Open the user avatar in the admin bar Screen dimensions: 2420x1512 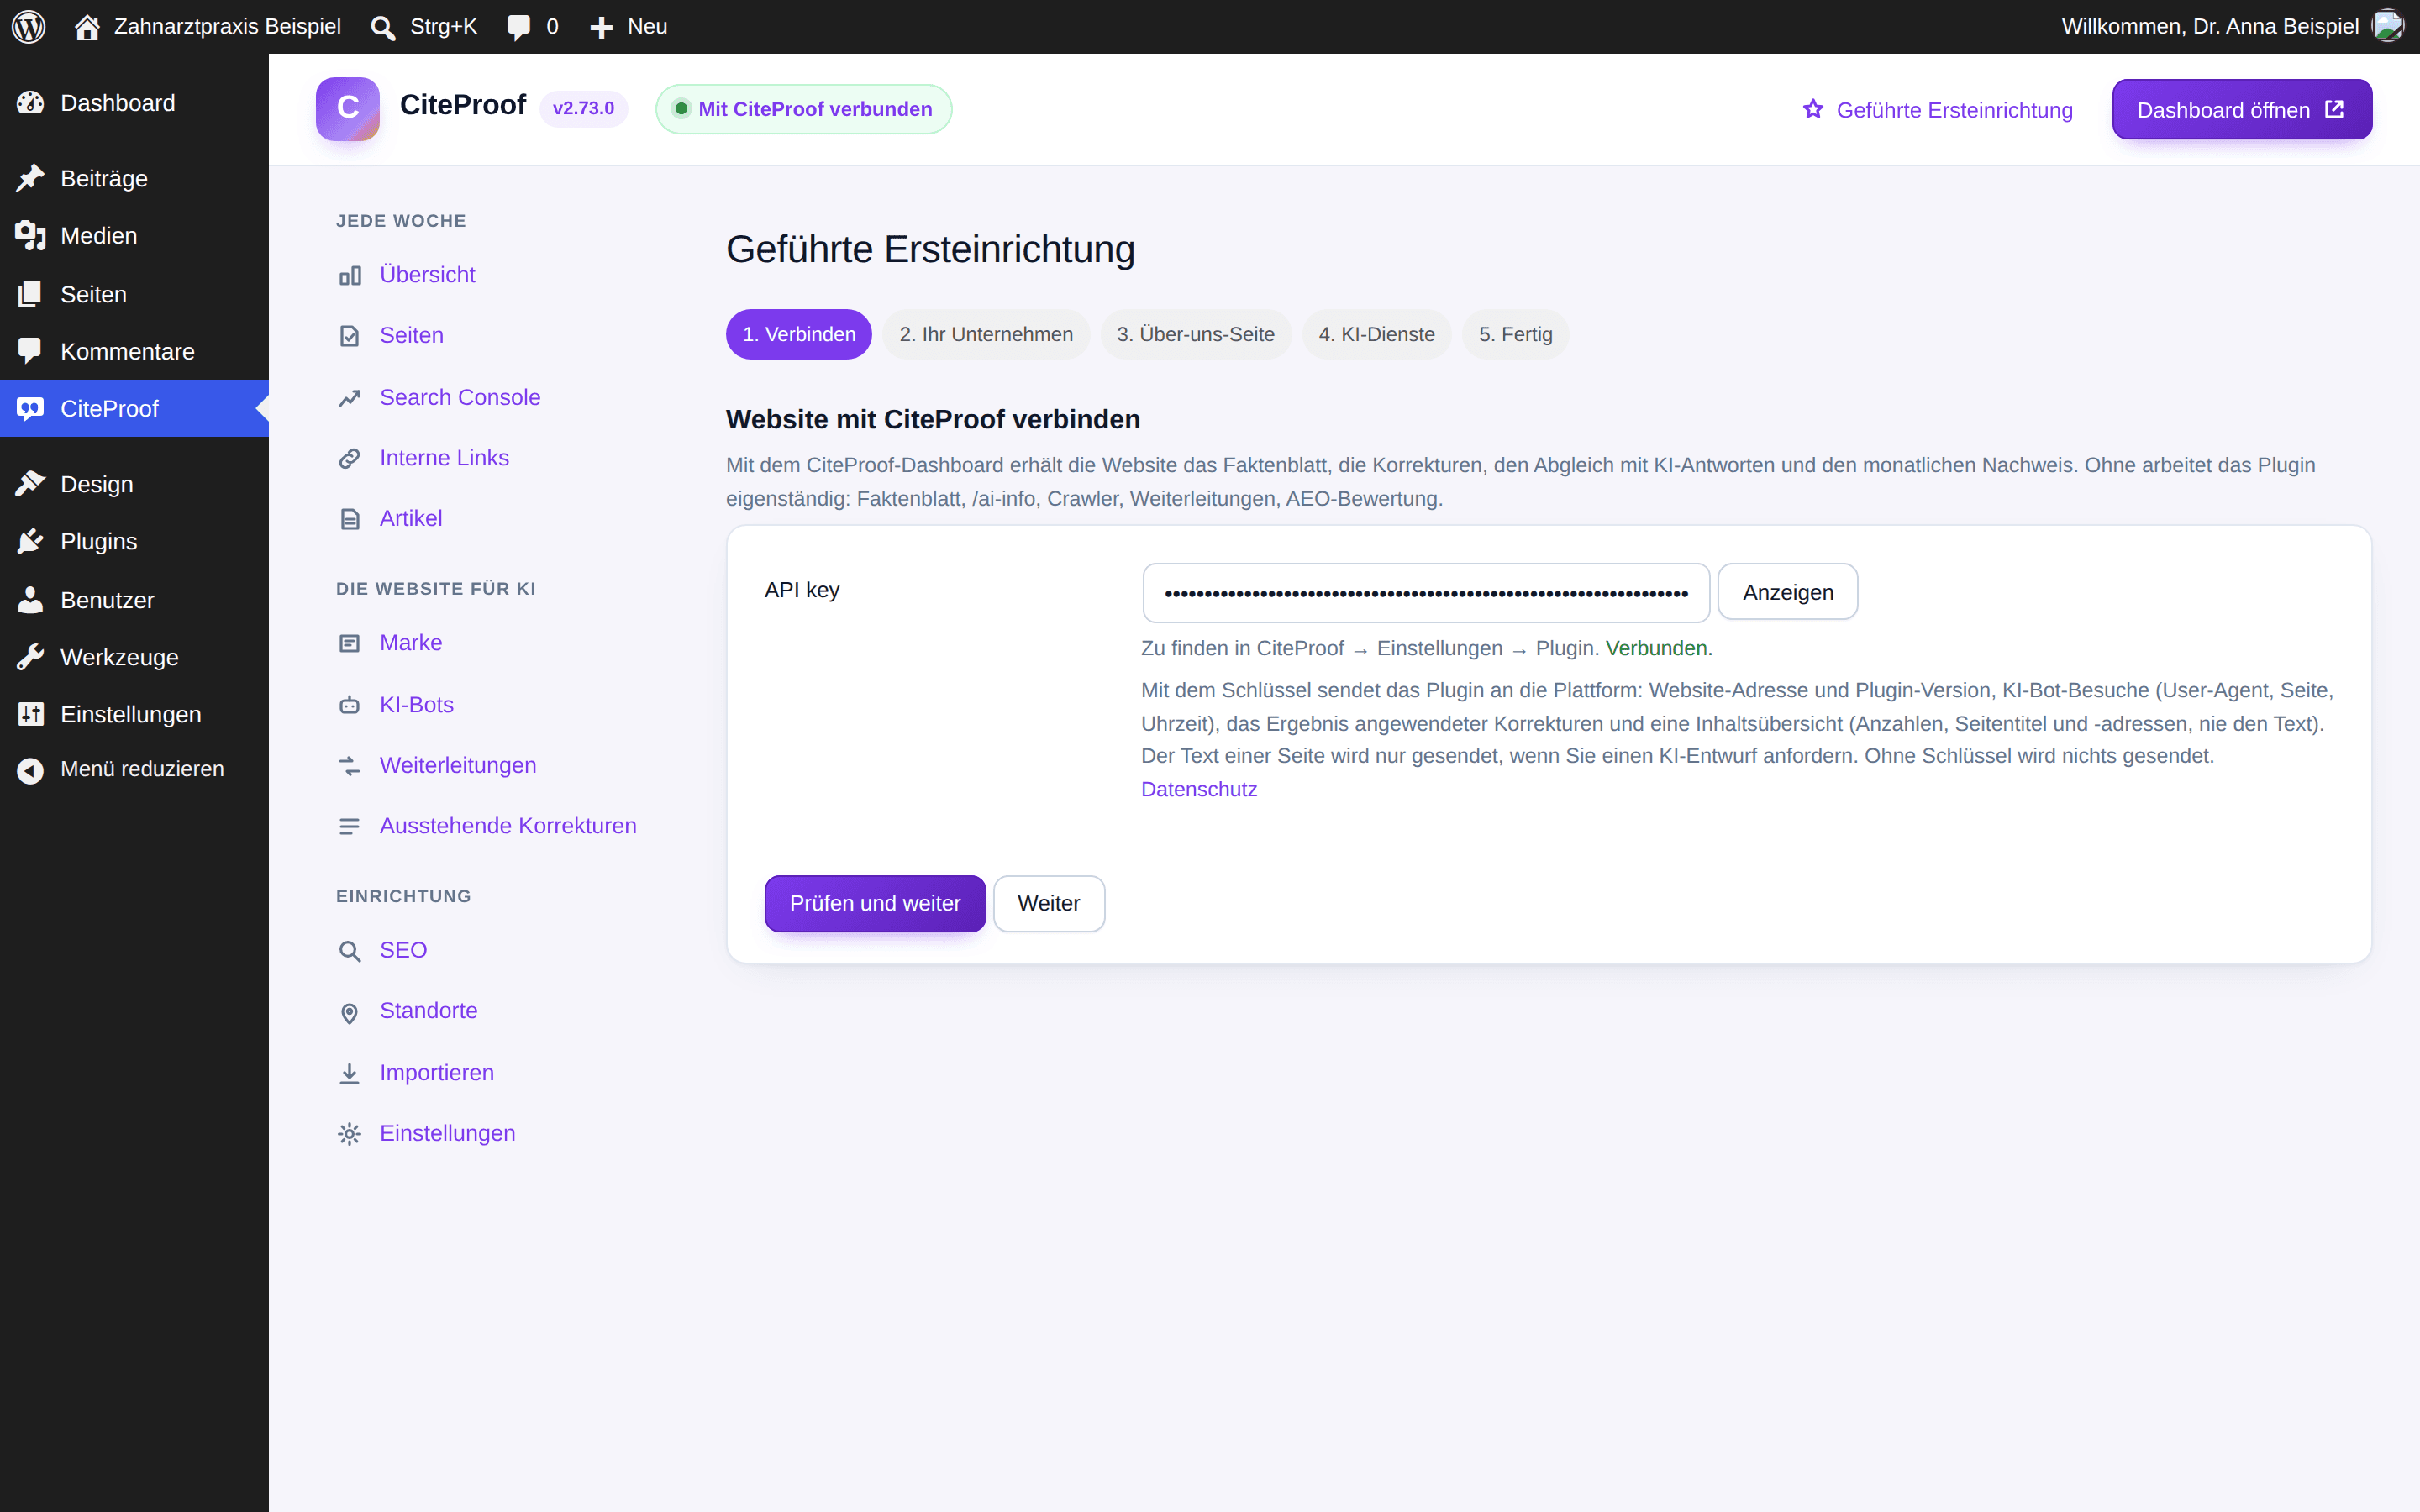(2388, 26)
